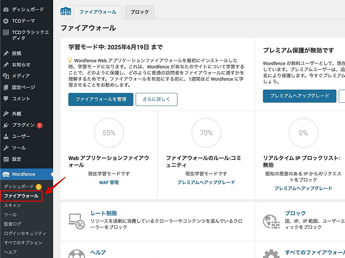Click the 0% IP blocklist circle
The image size is (345, 258).
303,133
